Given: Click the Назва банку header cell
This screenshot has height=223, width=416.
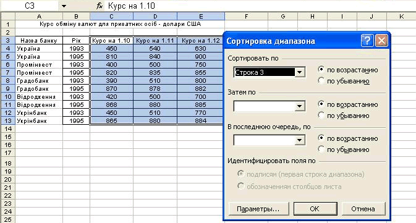Looking at the screenshot, I should [x=39, y=41].
